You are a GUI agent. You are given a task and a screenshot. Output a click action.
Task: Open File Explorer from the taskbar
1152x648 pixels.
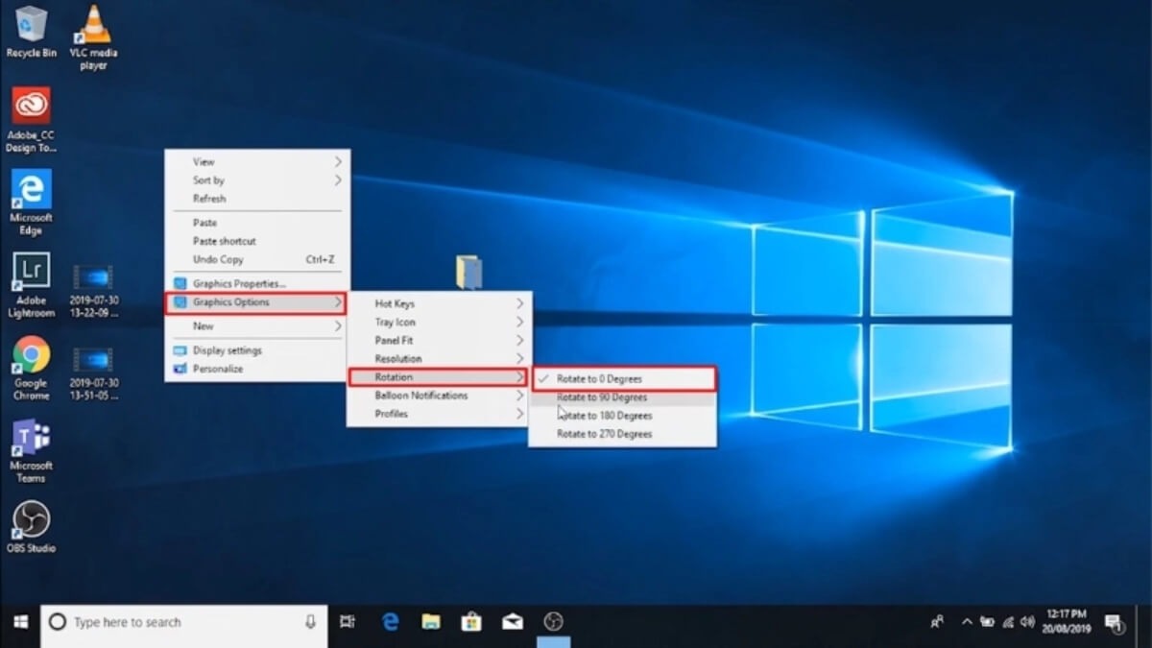[x=430, y=622]
